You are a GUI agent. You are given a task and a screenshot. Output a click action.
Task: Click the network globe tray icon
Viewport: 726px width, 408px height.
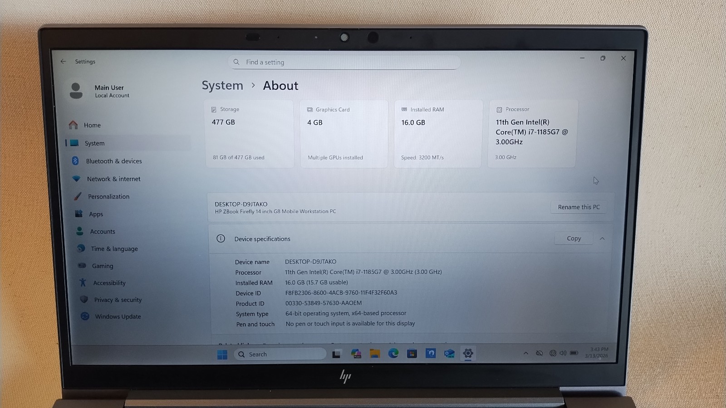tap(553, 353)
